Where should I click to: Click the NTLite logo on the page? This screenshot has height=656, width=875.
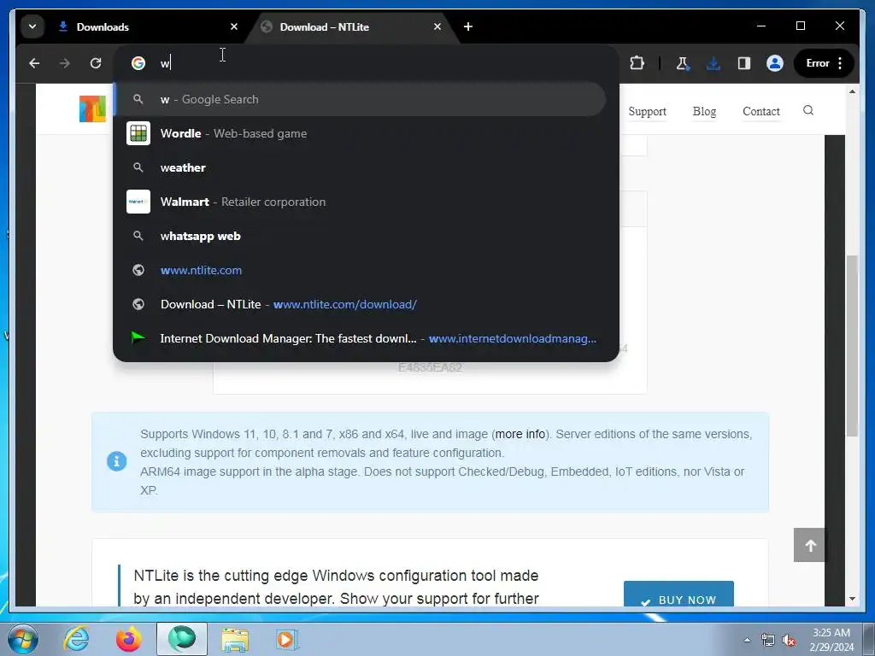[92, 108]
